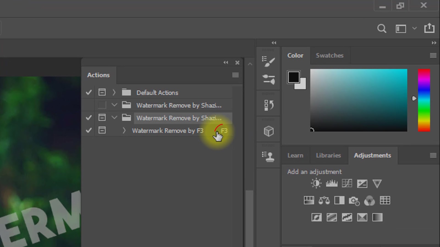This screenshot has height=247, width=440.
Task: Collapse the Actions panel with double arrows
Action: [226, 63]
